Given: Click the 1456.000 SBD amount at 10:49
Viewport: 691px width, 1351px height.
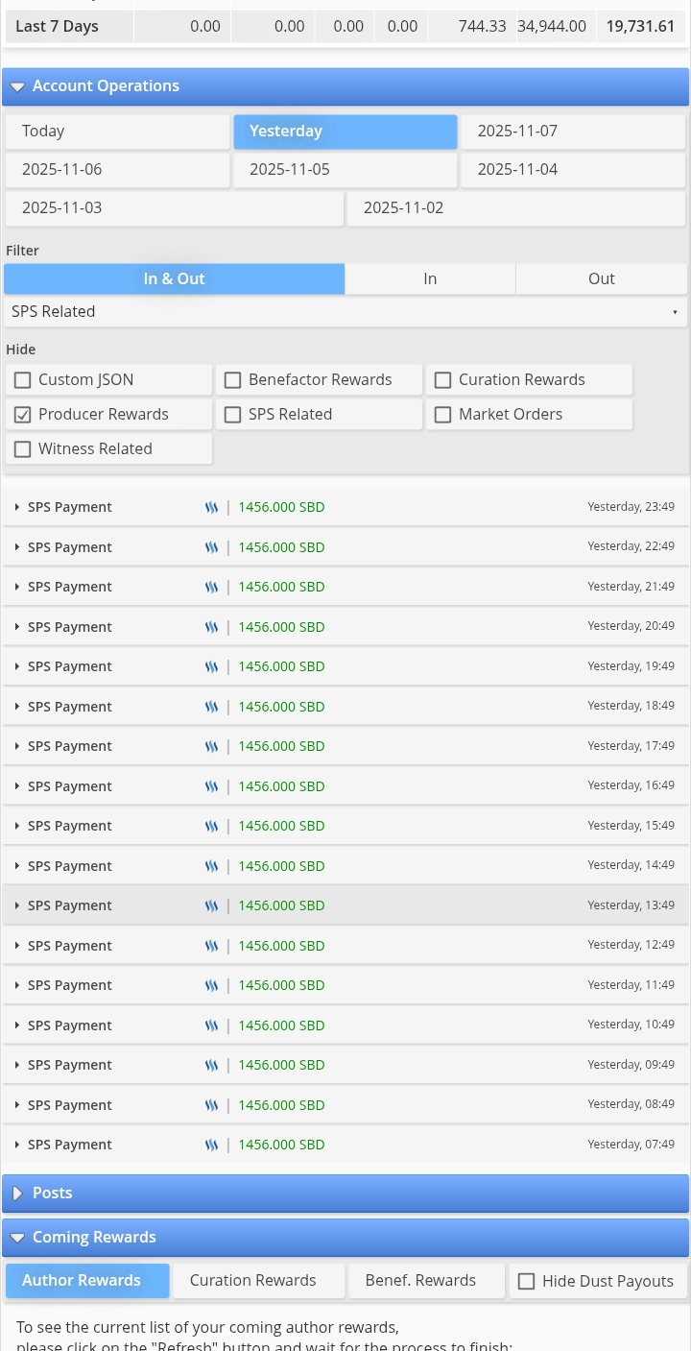Looking at the screenshot, I should (281, 1025).
